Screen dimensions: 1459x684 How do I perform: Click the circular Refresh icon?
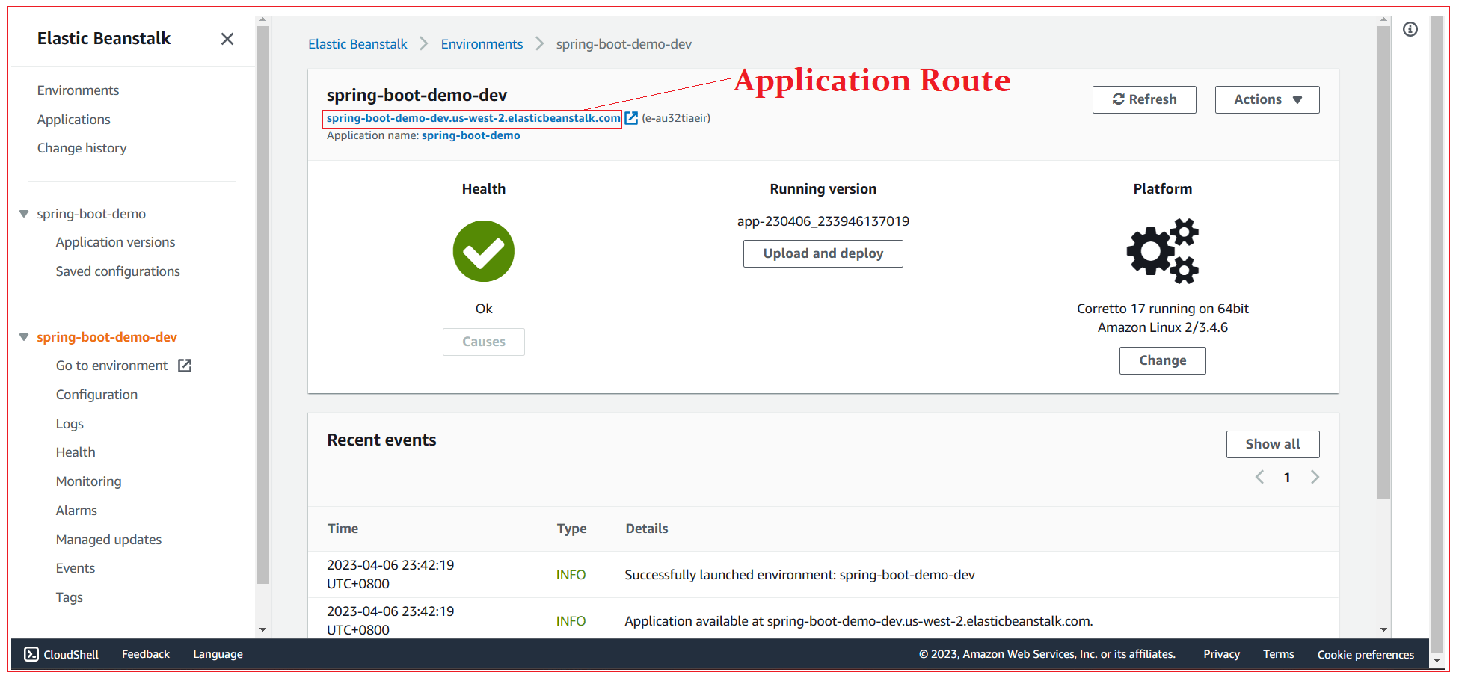pos(1119,99)
